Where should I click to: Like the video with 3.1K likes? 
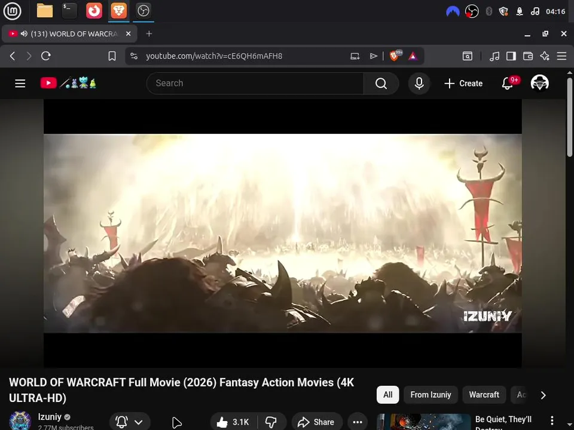pyautogui.click(x=233, y=422)
